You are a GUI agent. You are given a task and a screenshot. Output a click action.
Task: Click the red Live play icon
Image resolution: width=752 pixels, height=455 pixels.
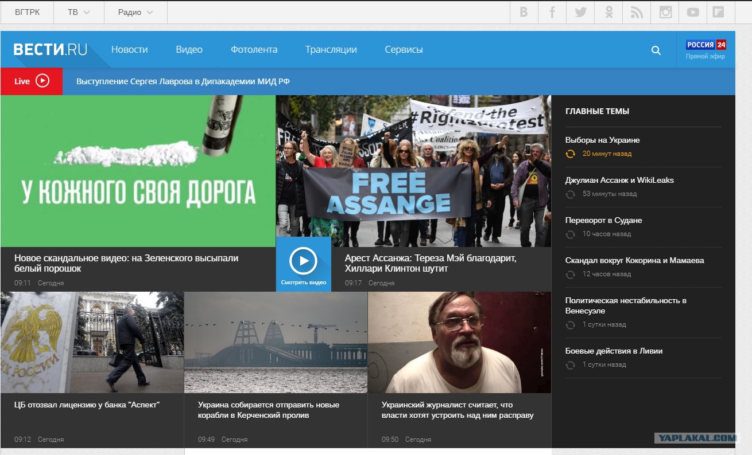click(x=42, y=81)
